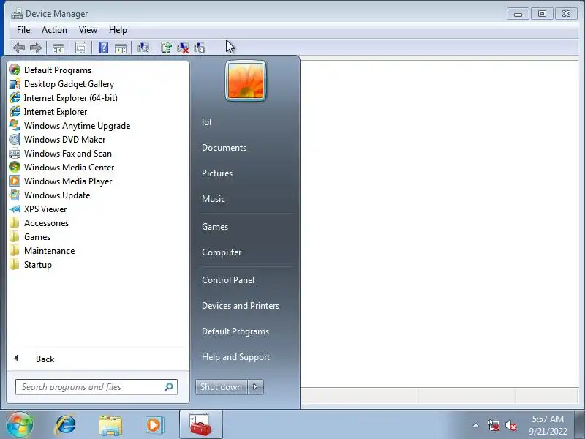
Task: Open Devices and Printers
Action: (x=241, y=306)
